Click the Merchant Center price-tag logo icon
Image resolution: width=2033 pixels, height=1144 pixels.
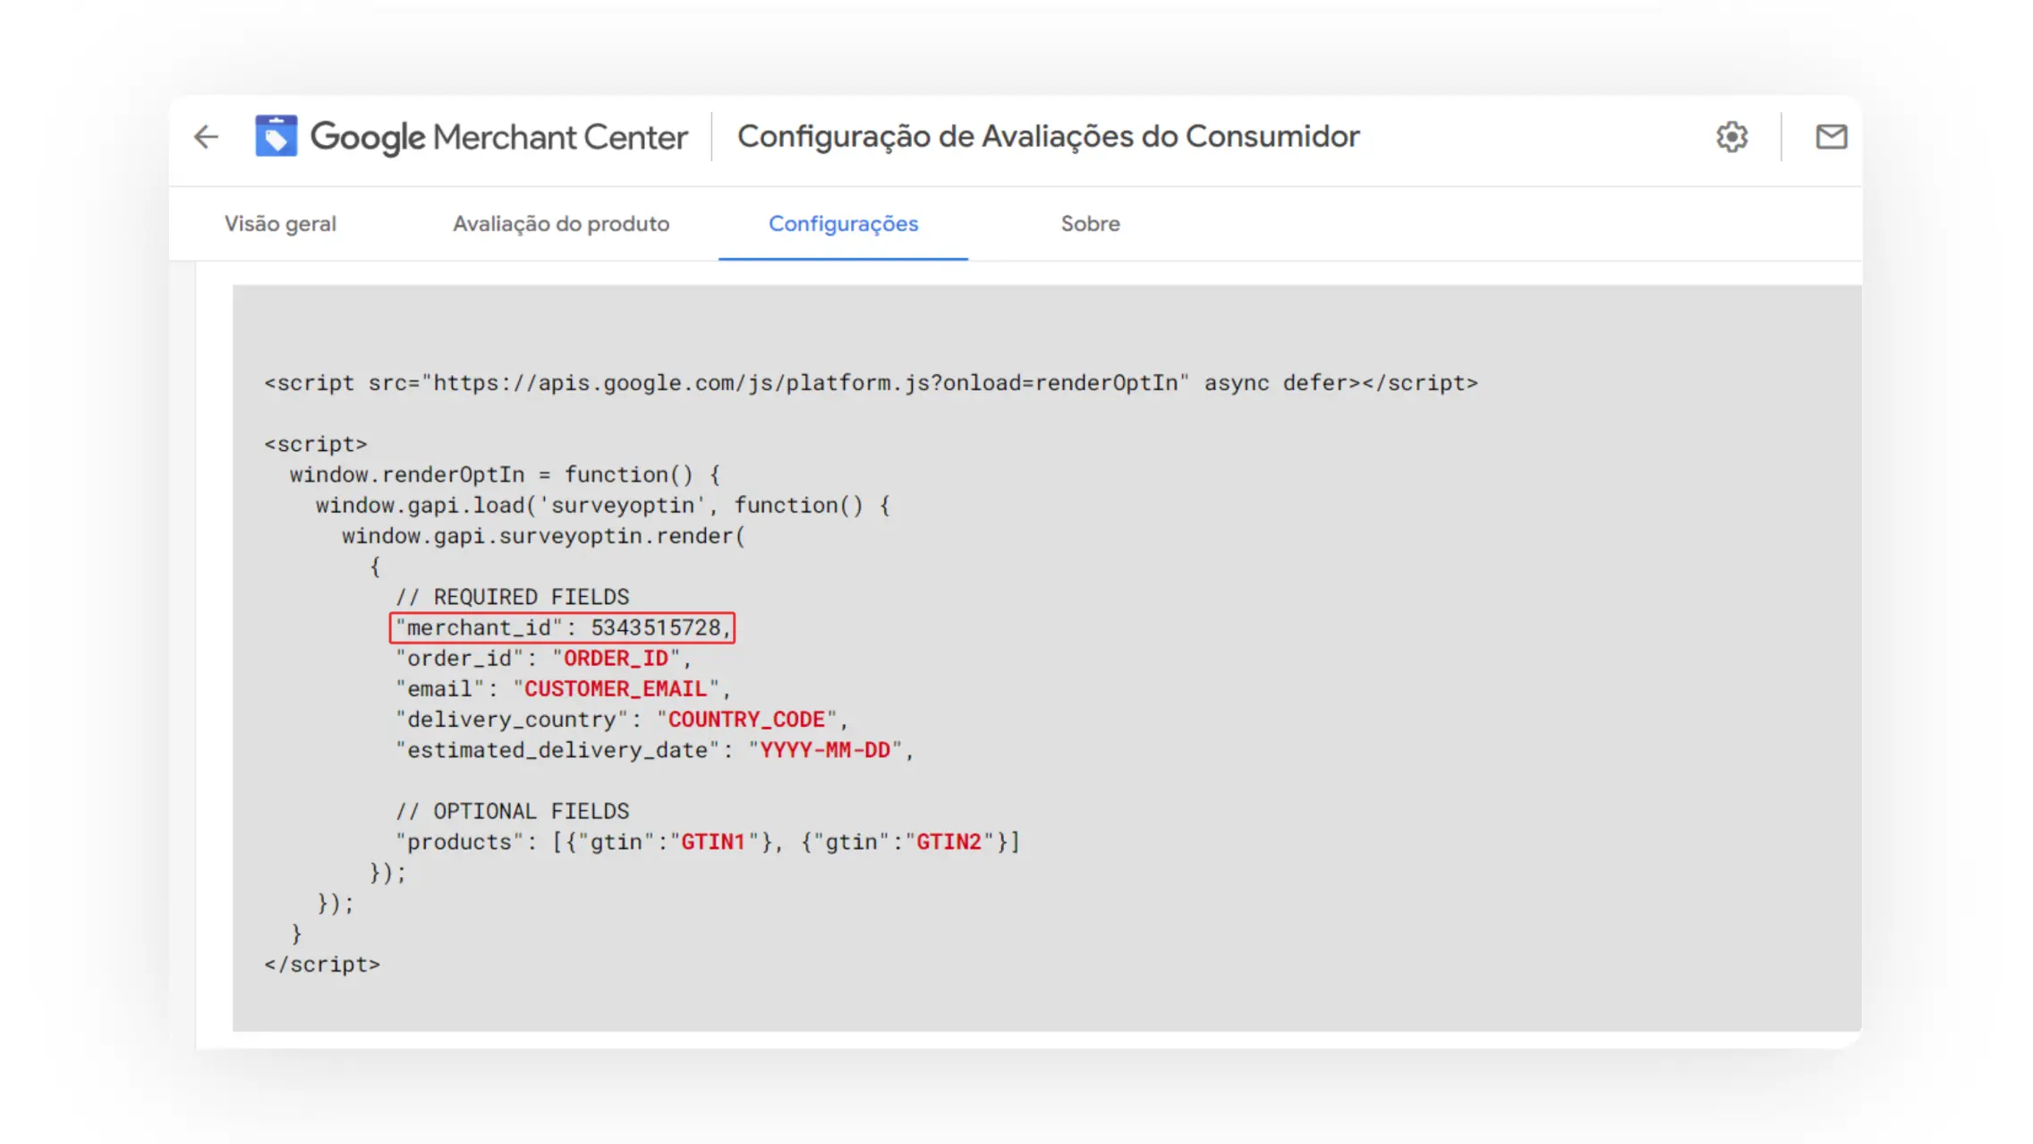click(x=276, y=136)
